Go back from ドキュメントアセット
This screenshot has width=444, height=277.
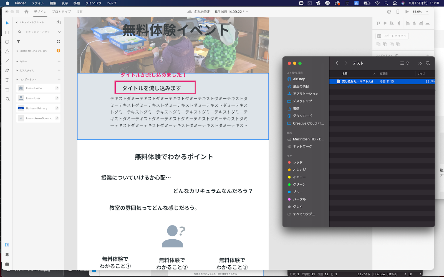tap(17, 22)
